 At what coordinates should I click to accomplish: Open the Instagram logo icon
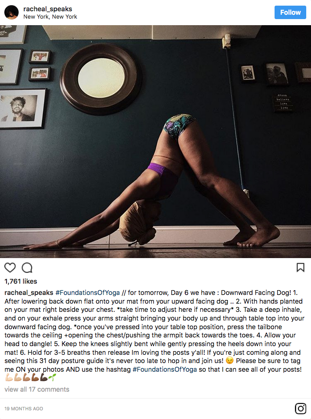(301, 408)
